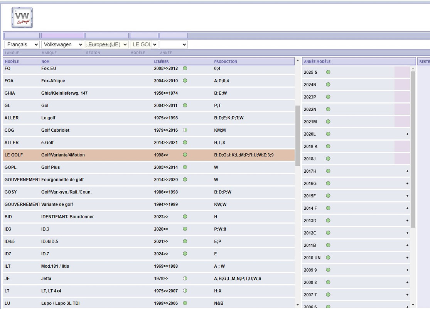
Task: Expand the 2013D model year plus sign
Action: pos(407,221)
